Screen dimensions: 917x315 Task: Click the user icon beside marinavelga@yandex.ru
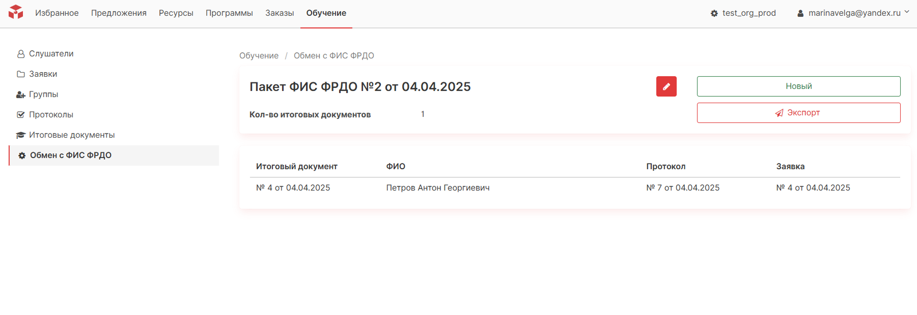point(800,13)
